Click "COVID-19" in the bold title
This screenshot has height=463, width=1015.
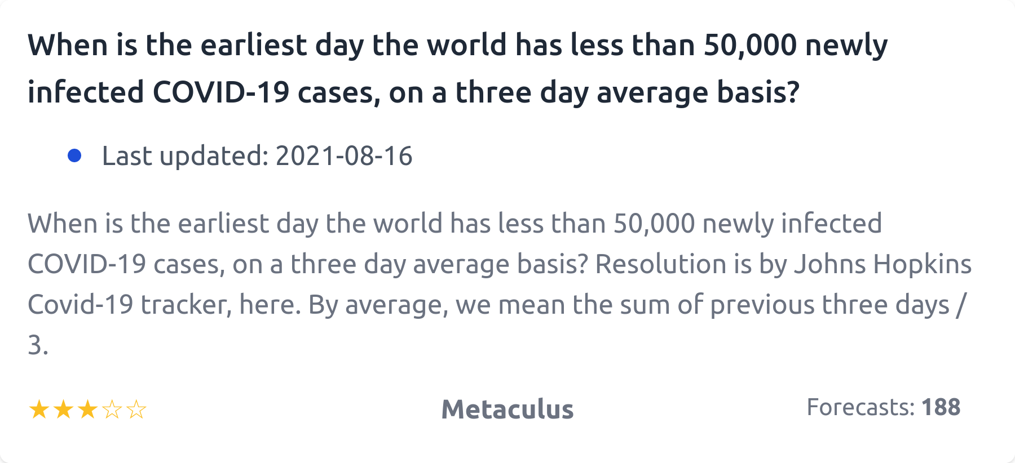click(221, 92)
